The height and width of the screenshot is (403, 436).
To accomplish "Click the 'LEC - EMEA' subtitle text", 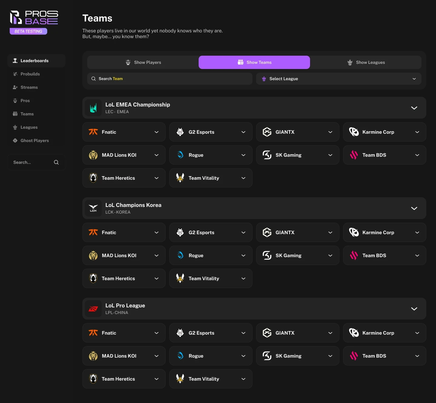I will [117, 112].
